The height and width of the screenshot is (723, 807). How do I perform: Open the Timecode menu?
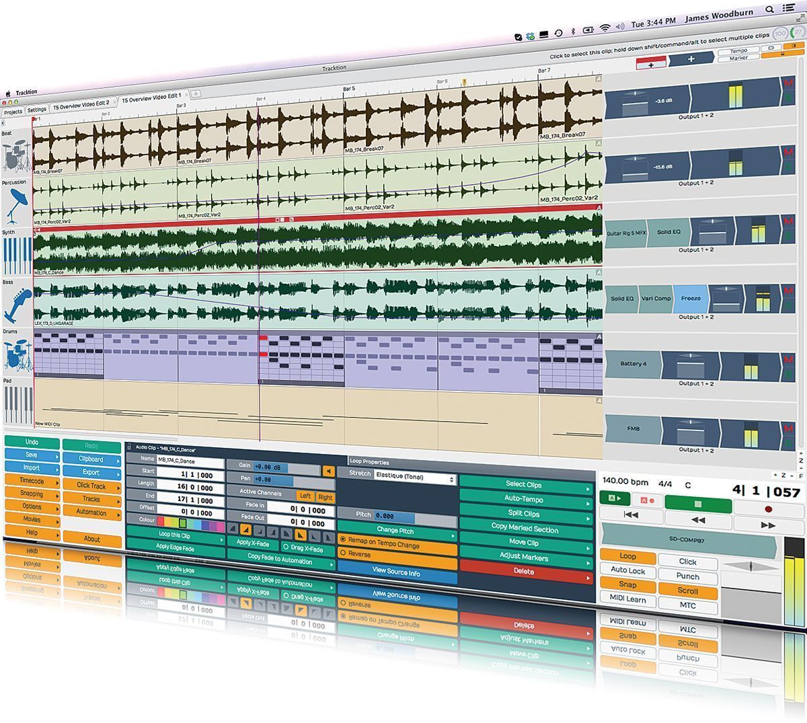[x=32, y=481]
